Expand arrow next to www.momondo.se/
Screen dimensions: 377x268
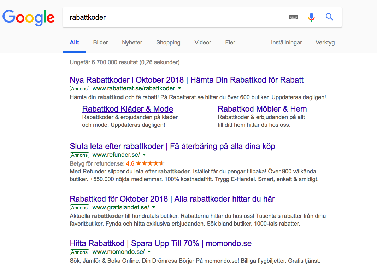click(x=149, y=252)
